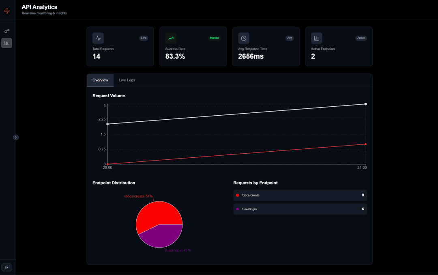Click the pulse icon on Total Requests card

(98, 38)
